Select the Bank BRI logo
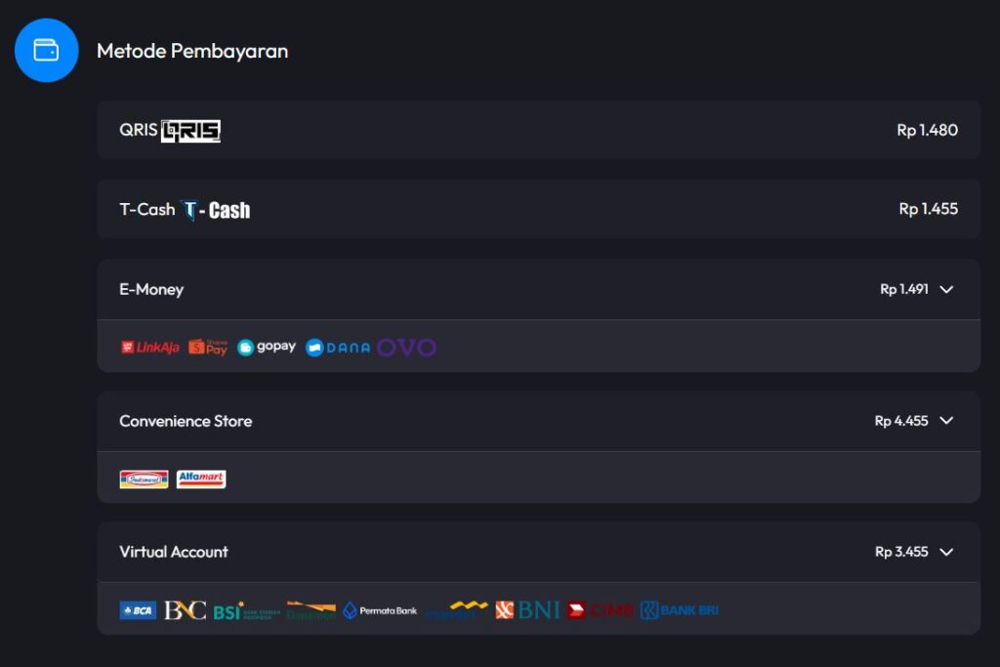The image size is (1000, 667). click(680, 610)
